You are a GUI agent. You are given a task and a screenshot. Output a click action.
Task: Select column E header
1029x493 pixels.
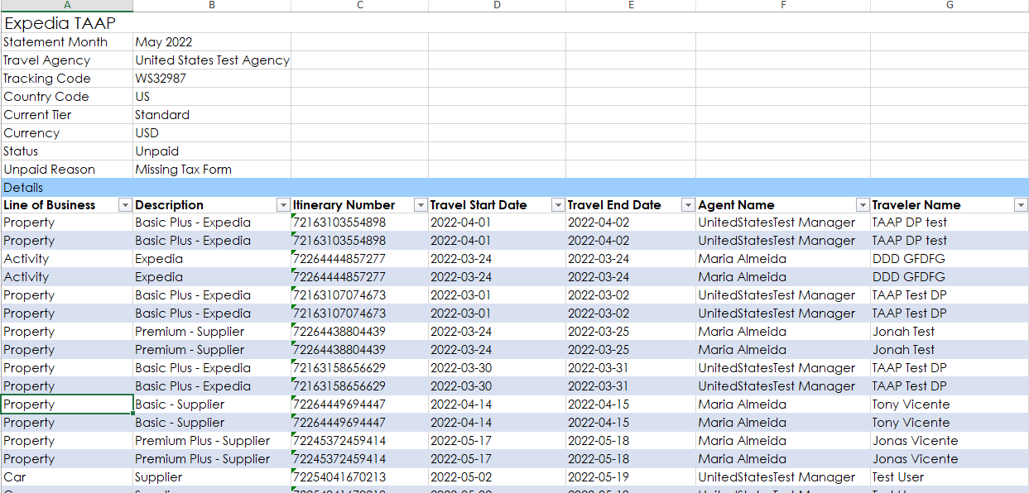tap(631, 5)
